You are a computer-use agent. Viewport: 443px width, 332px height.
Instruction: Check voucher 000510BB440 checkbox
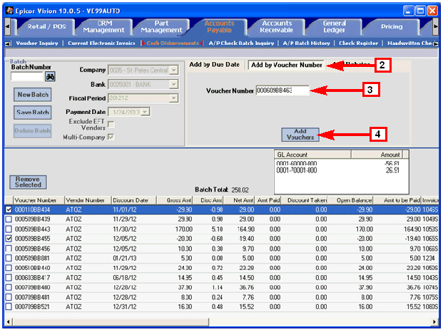point(9,268)
